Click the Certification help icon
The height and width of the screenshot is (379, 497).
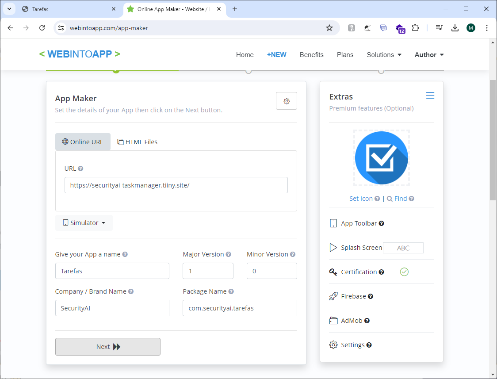(x=381, y=272)
